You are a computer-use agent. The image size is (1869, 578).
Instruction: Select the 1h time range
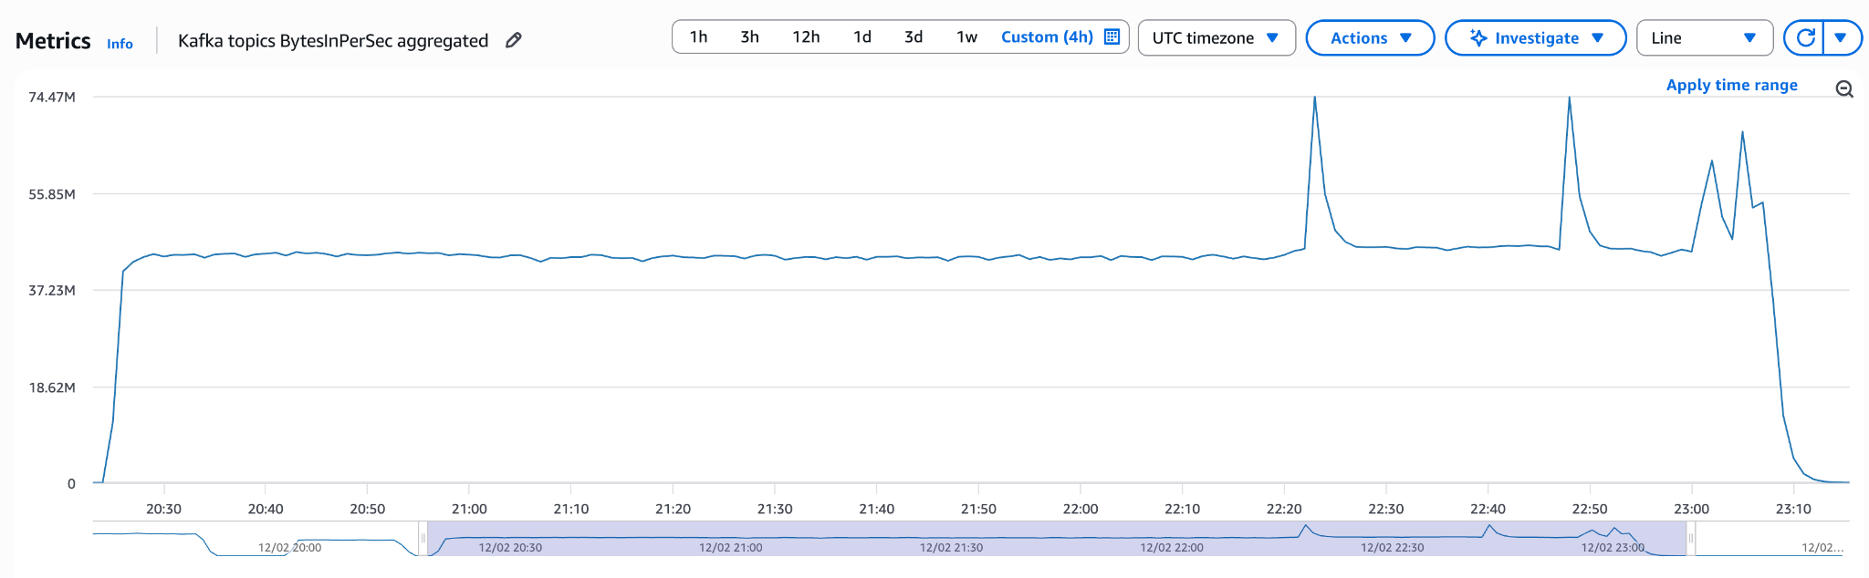[698, 37]
